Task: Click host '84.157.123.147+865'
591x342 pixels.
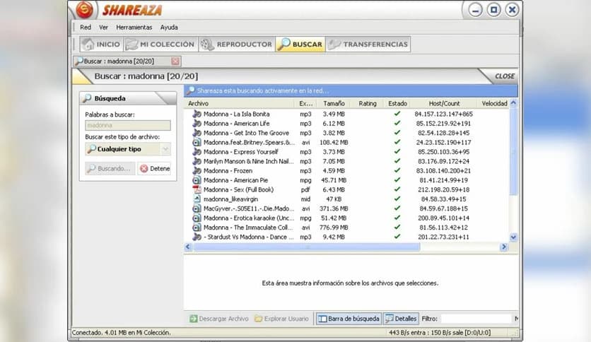Action: [x=443, y=114]
